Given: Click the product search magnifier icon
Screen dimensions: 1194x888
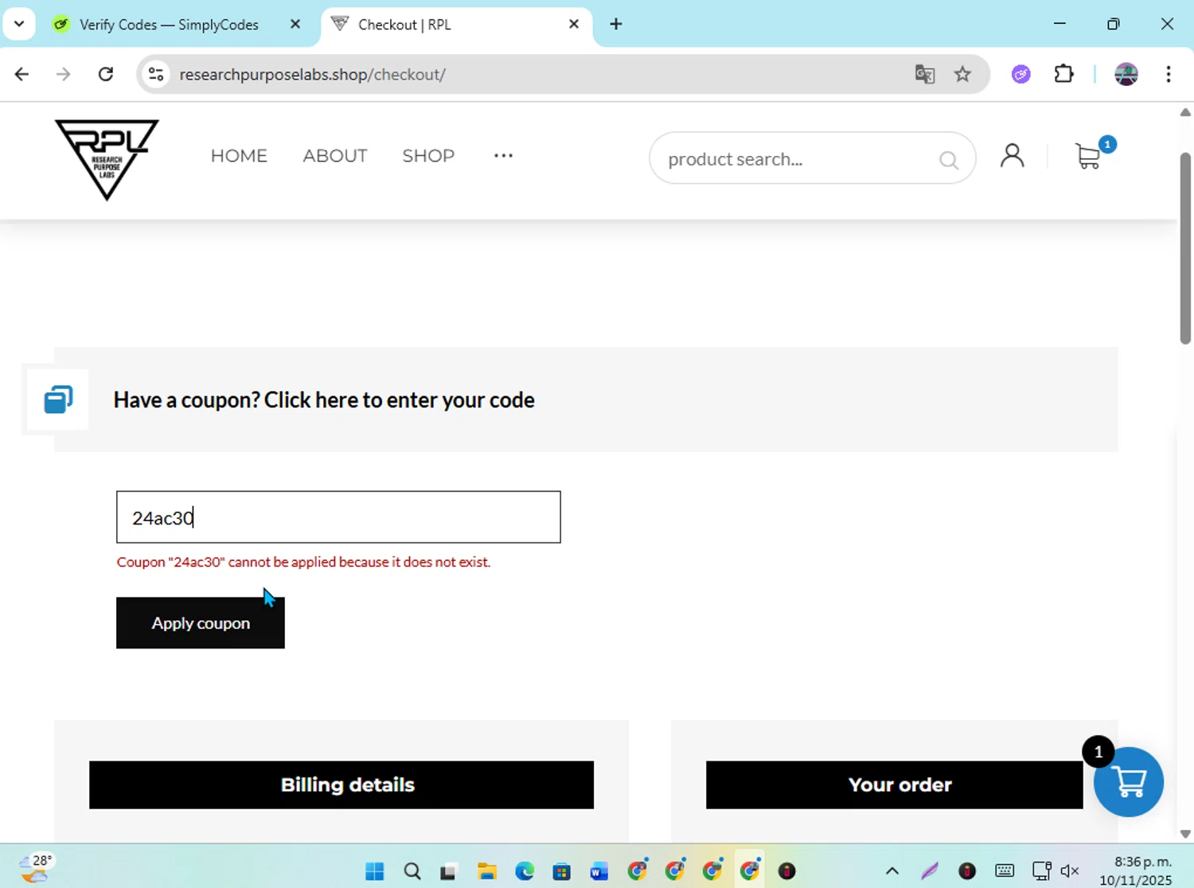Looking at the screenshot, I should pyautogui.click(x=948, y=160).
